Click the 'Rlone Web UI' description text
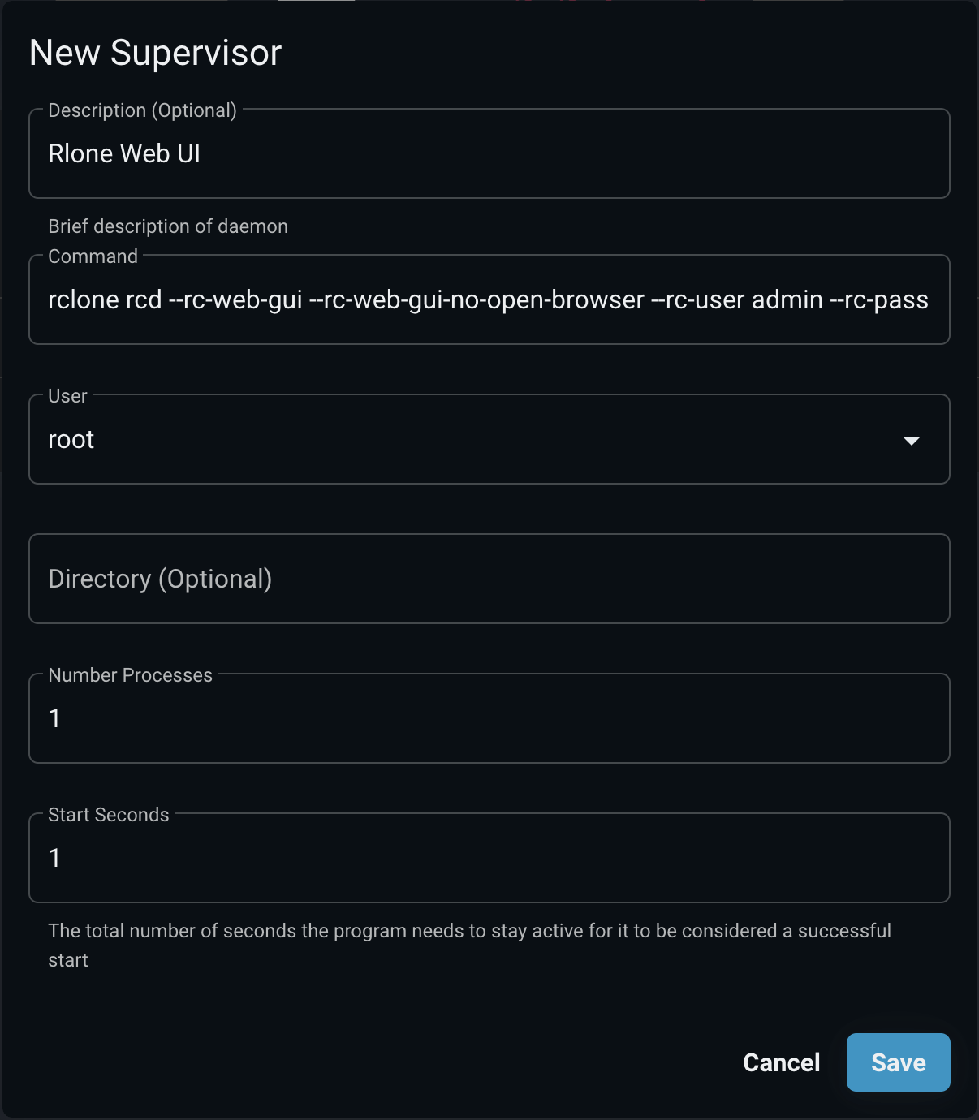Screen dimensions: 979x1120 point(124,153)
